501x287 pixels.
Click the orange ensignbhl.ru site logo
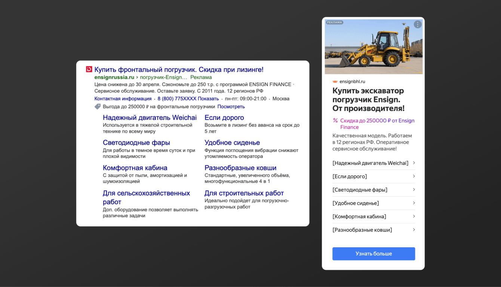[x=335, y=82]
